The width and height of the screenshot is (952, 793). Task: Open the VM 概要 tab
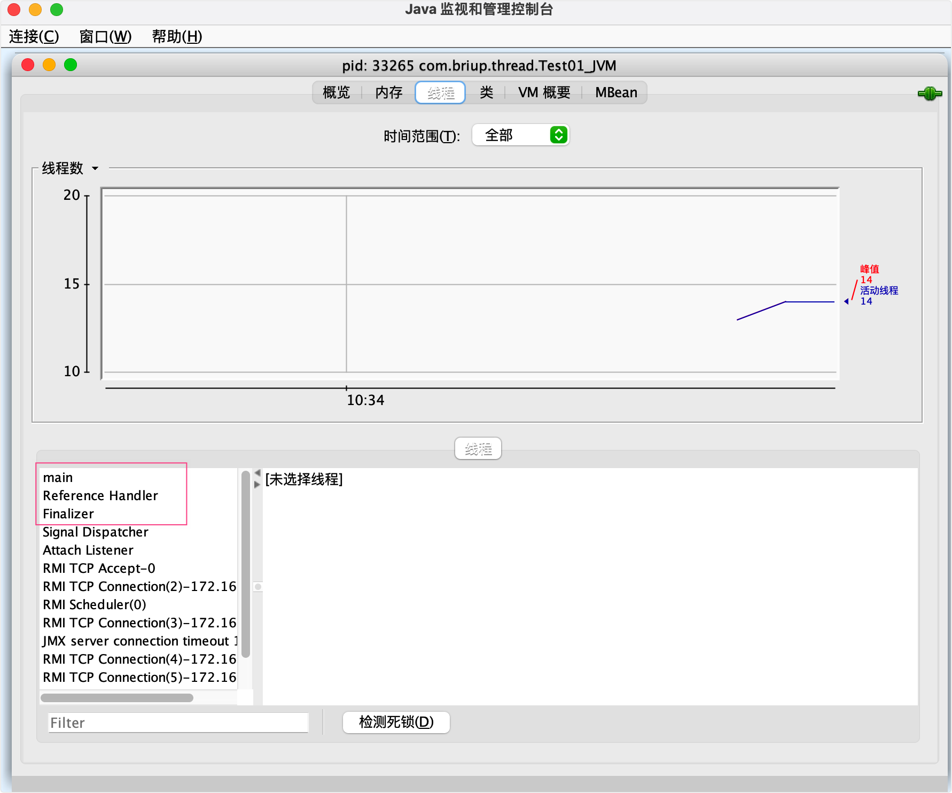coord(544,92)
